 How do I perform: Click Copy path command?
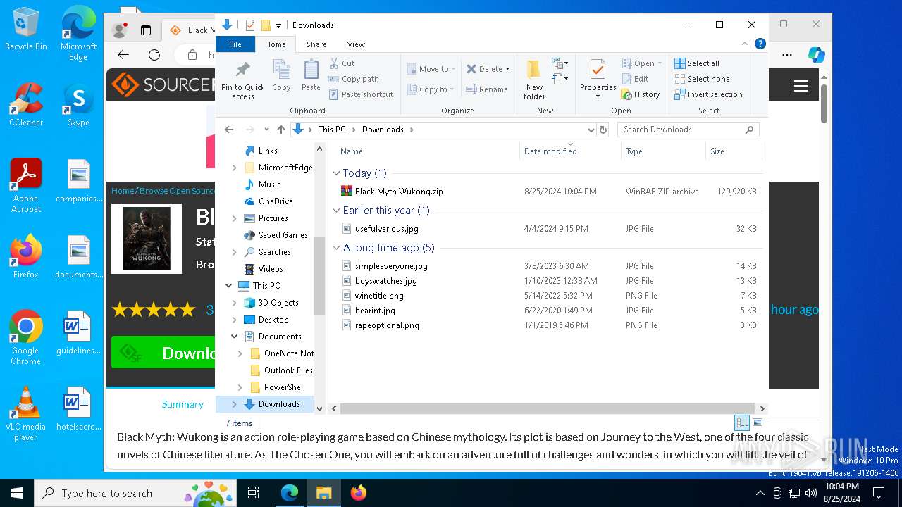point(353,79)
